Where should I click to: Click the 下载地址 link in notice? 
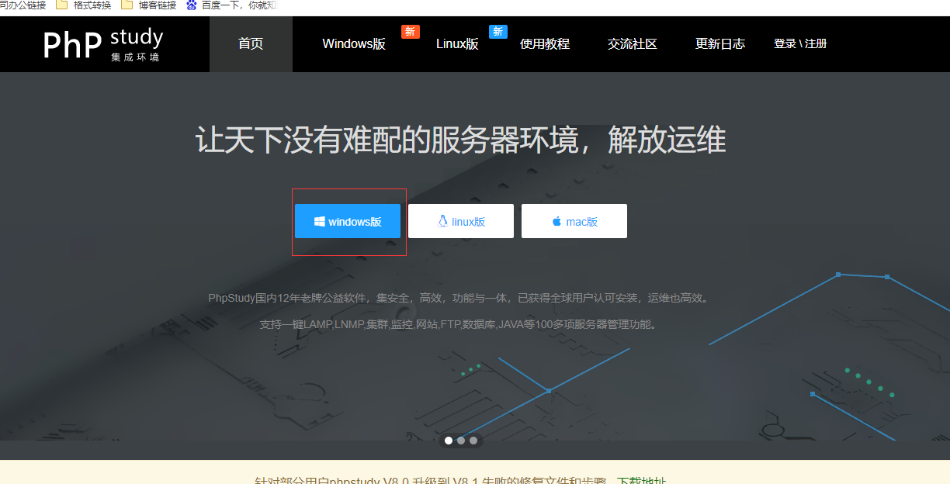[x=641, y=481]
